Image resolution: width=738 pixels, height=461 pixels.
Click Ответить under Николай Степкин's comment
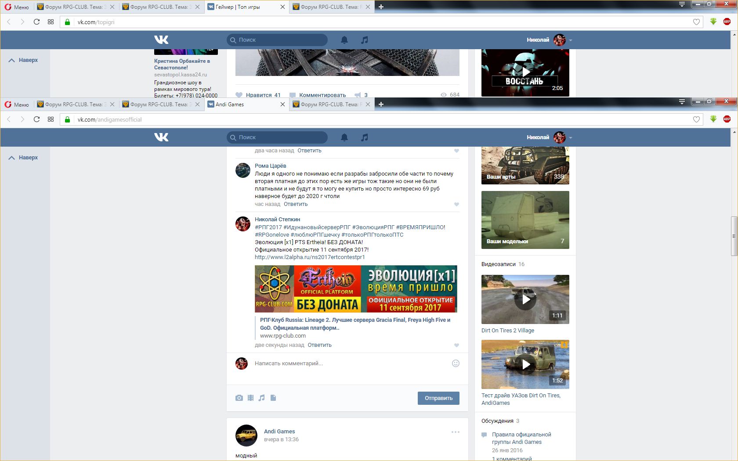pyautogui.click(x=319, y=345)
